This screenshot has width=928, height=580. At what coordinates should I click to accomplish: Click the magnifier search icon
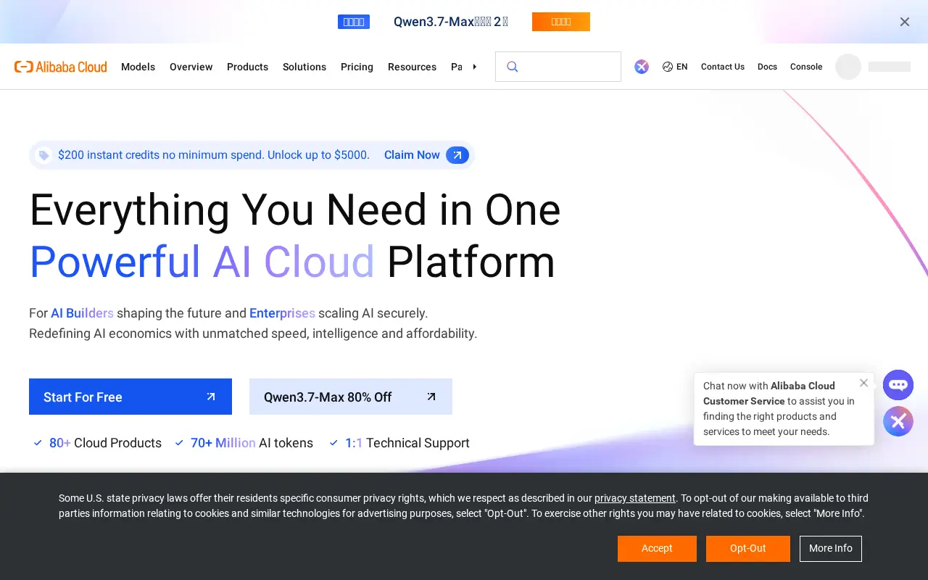(512, 67)
